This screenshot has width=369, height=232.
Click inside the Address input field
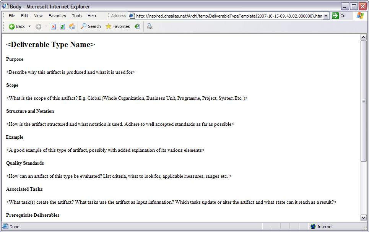coord(229,16)
